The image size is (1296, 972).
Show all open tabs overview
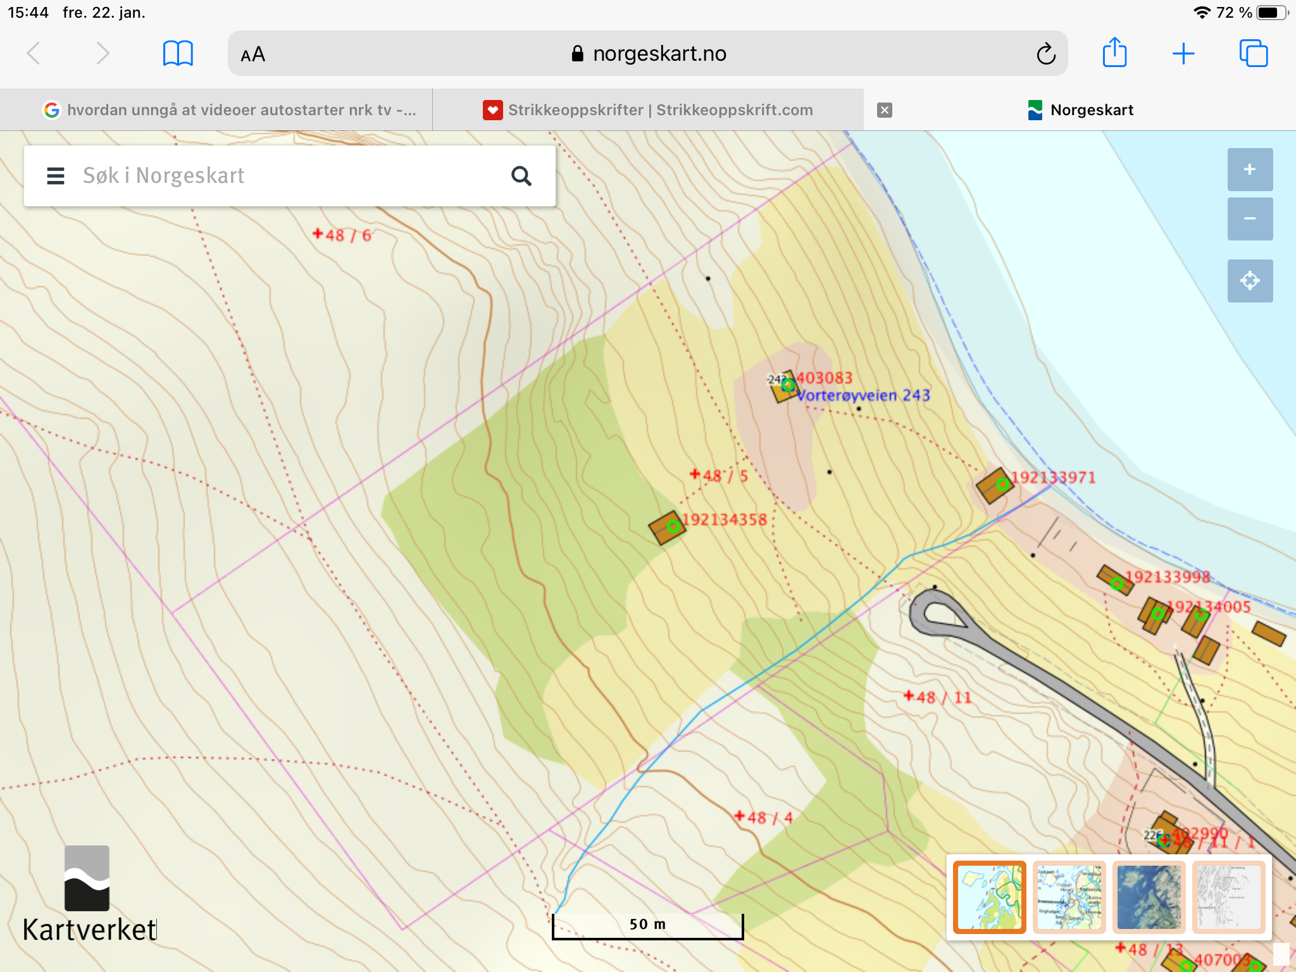1253,54
